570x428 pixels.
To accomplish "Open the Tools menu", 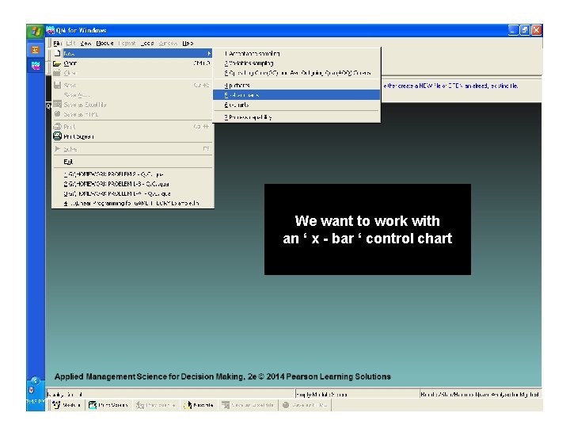I will click(x=147, y=44).
